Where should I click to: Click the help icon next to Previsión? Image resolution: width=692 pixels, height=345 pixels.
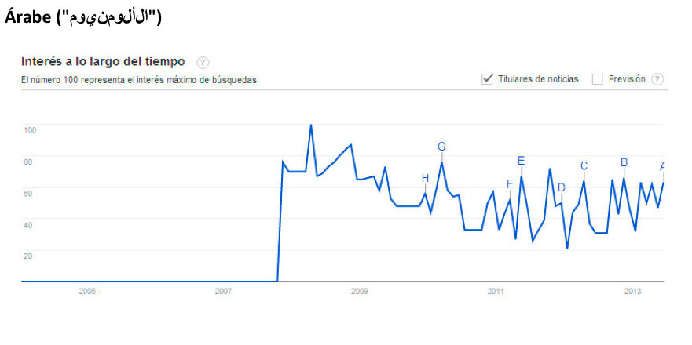click(x=657, y=79)
